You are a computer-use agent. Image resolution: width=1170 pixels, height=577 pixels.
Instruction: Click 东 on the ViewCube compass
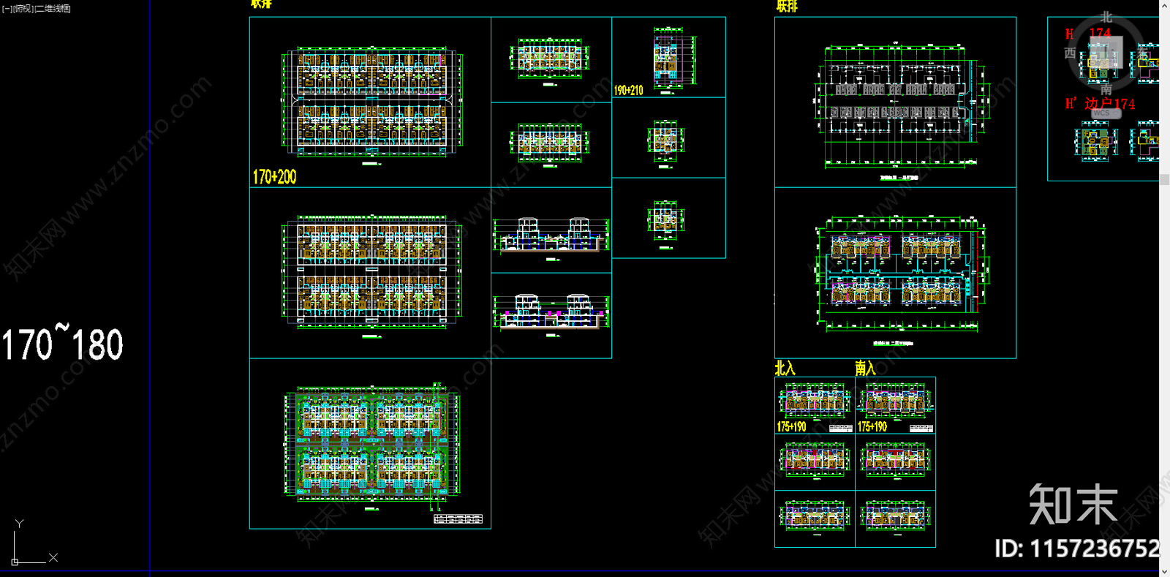1142,53
